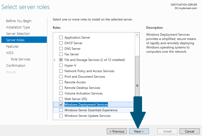Switch to the Features step
Image resolution: width=202 pixels, height=136 pixels.
click(12, 47)
